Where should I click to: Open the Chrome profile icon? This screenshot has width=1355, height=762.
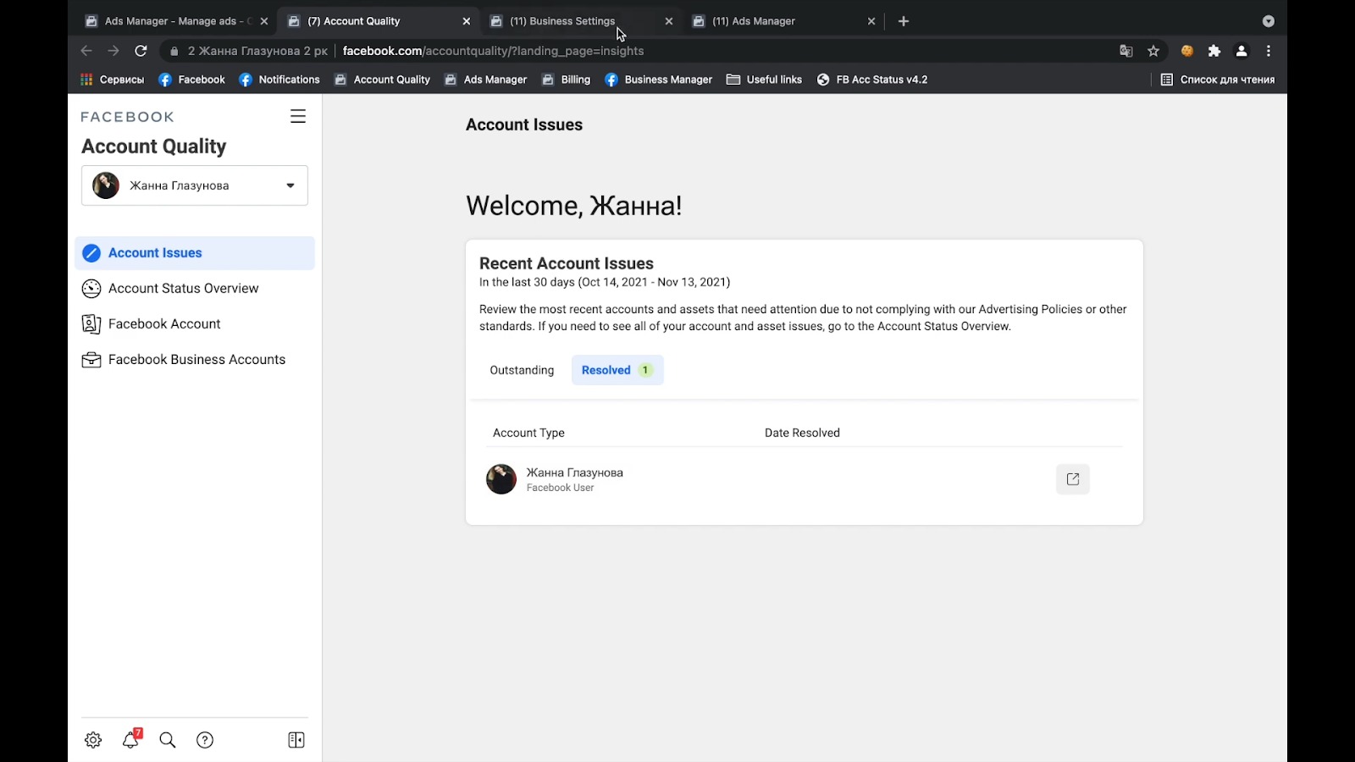click(1242, 51)
